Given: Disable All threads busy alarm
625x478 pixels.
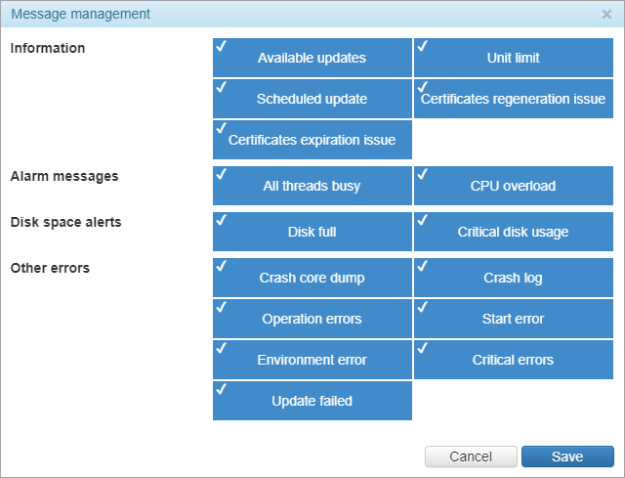Looking at the screenshot, I should pos(312,186).
